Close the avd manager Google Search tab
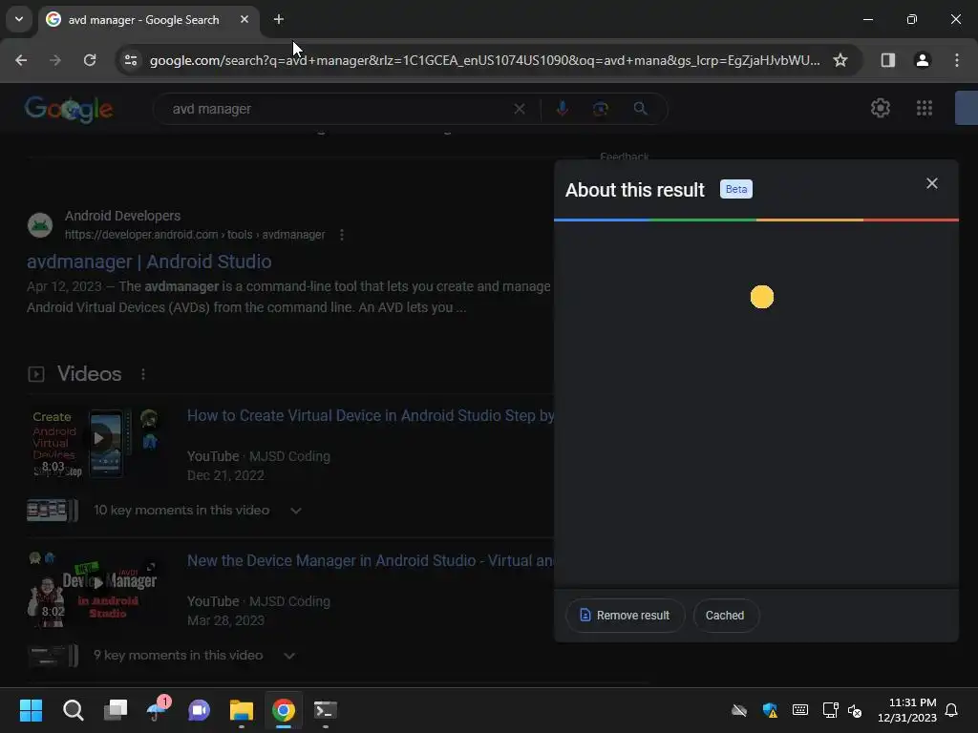Viewport: 978px width, 733px height. (244, 19)
